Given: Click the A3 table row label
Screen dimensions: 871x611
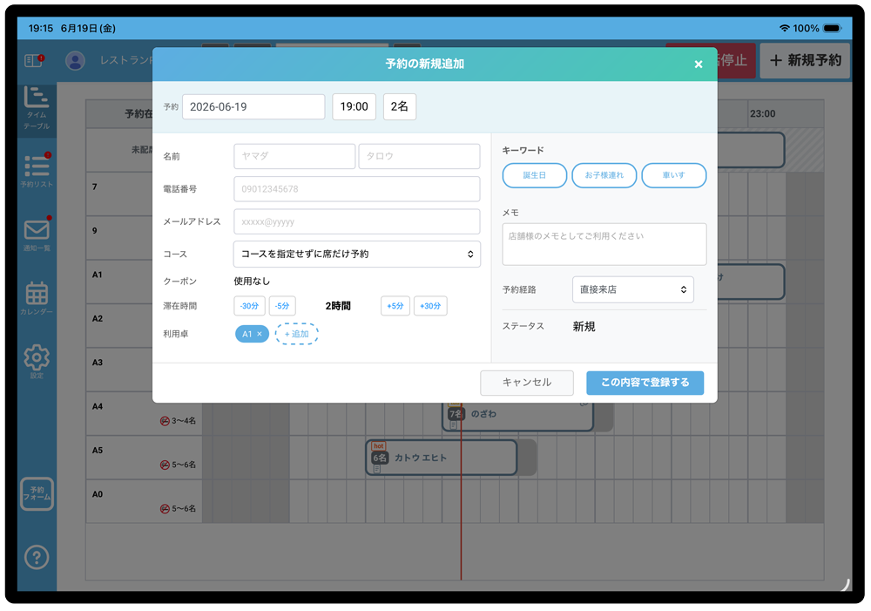Looking at the screenshot, I should coord(98,363).
